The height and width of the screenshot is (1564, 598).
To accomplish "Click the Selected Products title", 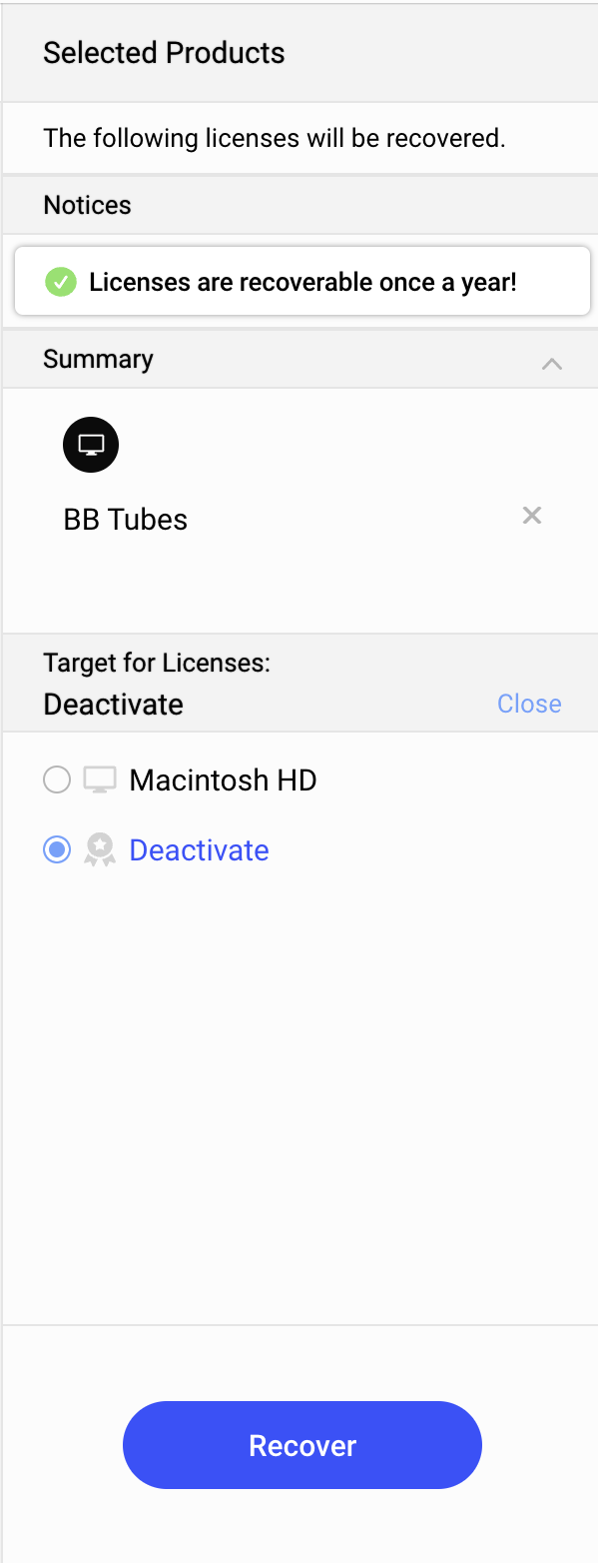I will (x=164, y=53).
